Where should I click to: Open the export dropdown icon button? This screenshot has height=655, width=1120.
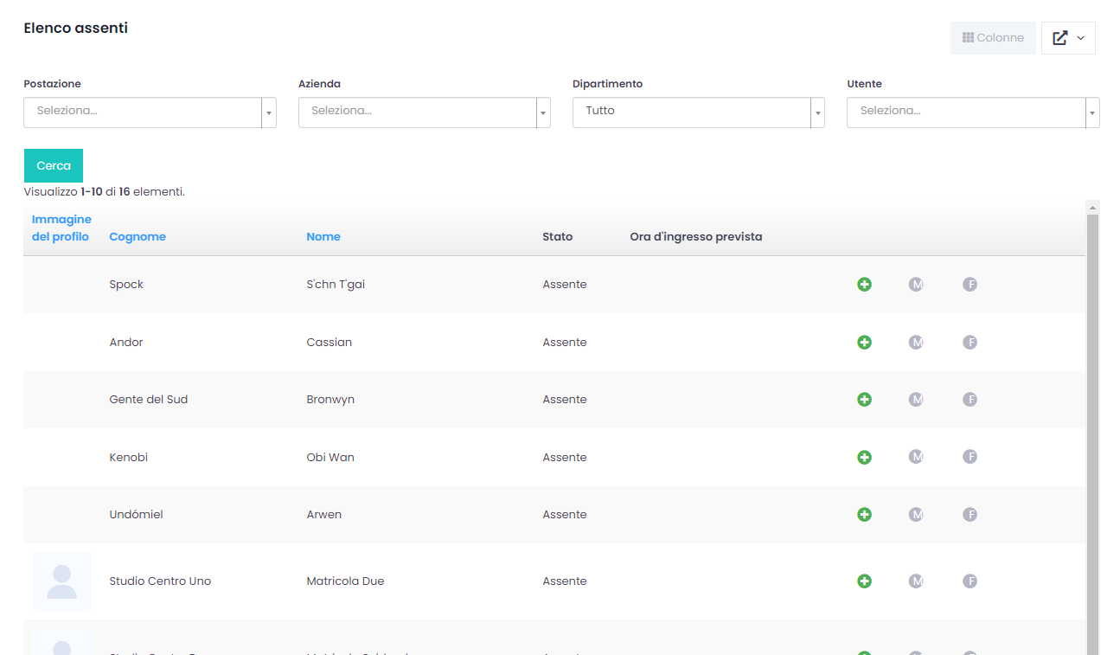pyautogui.click(x=1068, y=38)
